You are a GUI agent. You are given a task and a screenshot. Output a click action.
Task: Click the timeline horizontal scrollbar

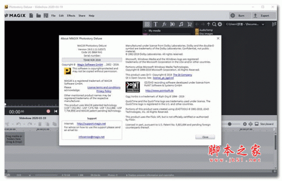point(140,171)
